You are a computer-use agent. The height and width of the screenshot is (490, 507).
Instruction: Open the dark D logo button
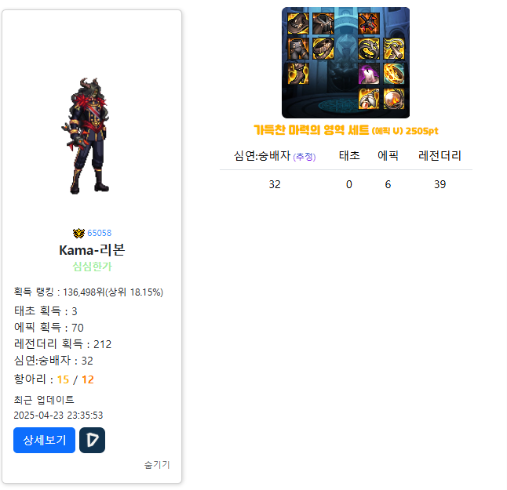click(x=92, y=440)
